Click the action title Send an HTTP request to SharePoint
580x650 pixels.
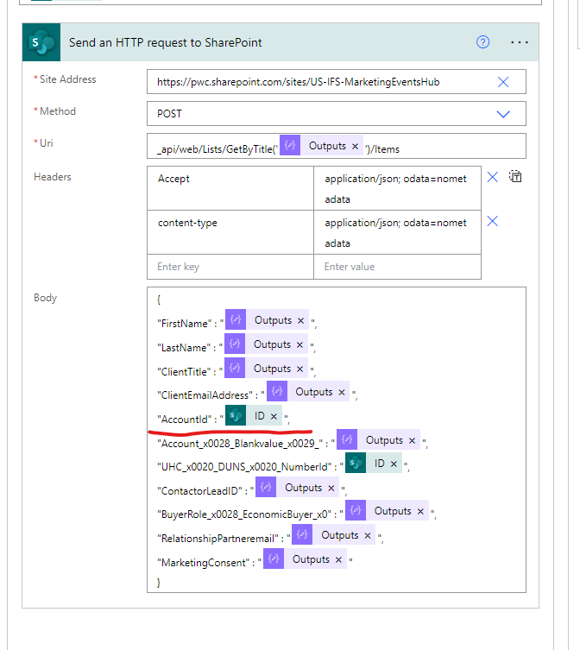165,42
